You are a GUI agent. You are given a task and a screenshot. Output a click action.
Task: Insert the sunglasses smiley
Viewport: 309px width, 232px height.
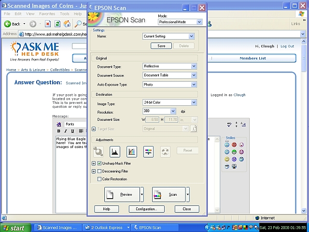(227, 166)
